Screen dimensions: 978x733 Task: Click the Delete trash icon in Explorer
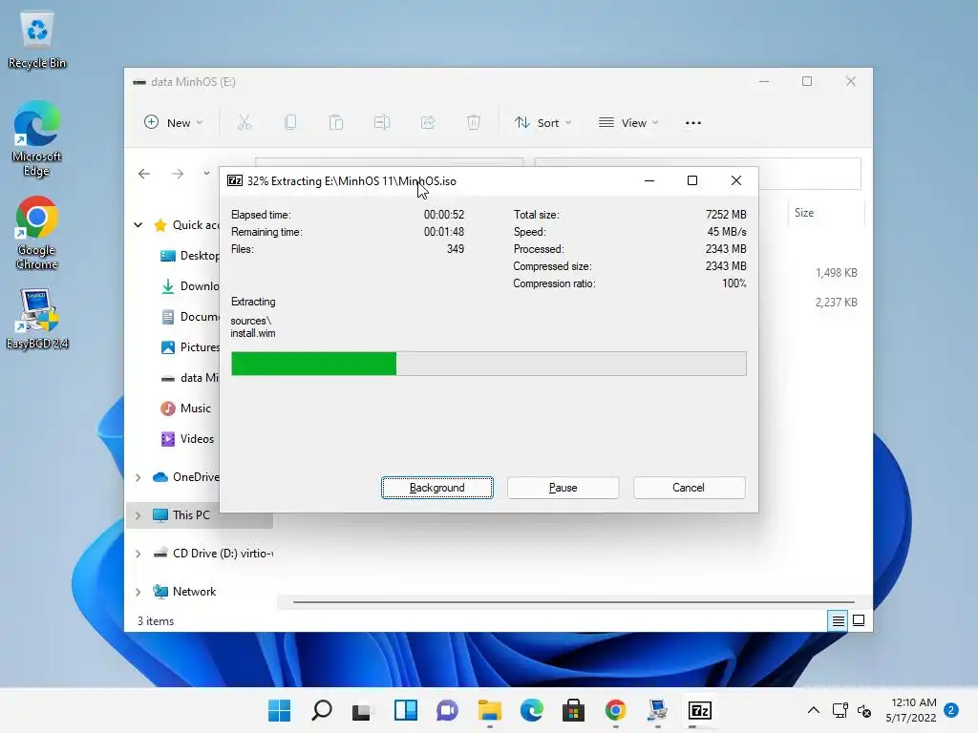474,123
